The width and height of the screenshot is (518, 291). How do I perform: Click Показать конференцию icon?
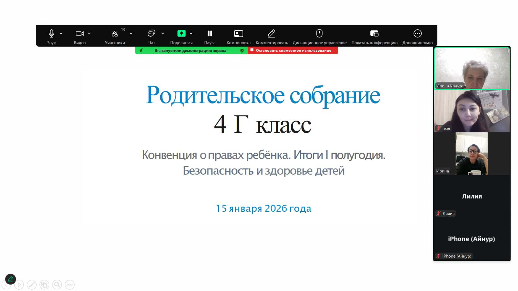click(374, 34)
